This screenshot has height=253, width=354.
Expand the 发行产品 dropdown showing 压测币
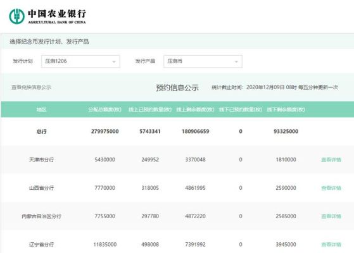[203, 61]
